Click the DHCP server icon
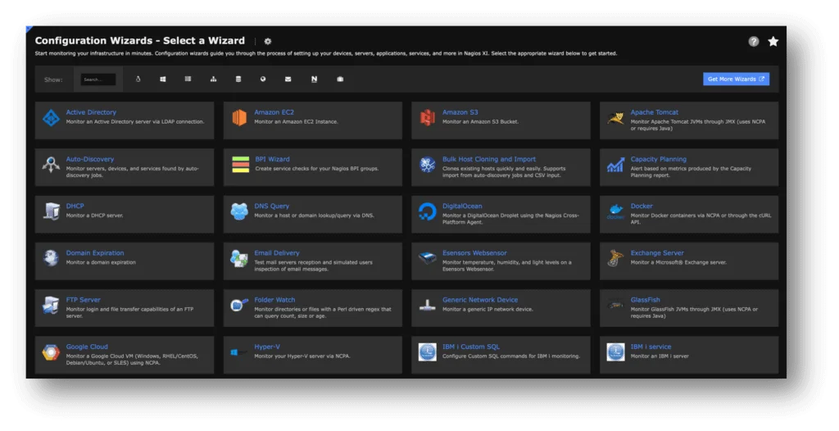 click(52, 211)
